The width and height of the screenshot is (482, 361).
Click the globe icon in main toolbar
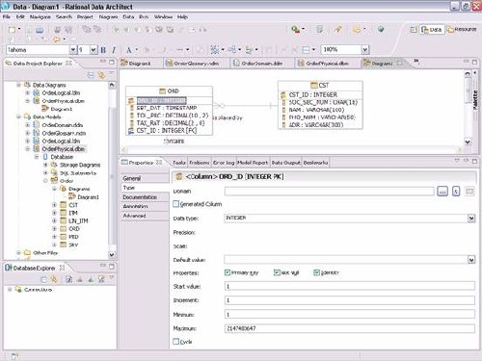pyautogui.click(x=381, y=29)
